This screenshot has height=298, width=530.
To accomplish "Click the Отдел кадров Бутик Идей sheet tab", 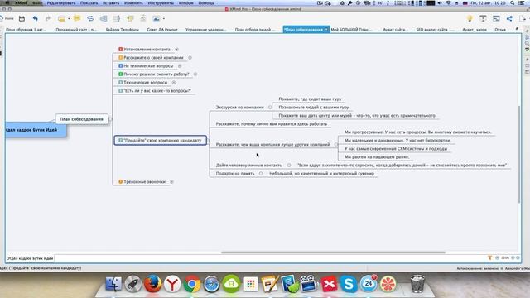I will [x=30, y=258].
